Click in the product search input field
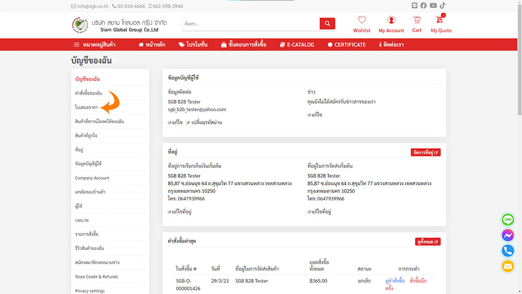This screenshot has height=294, width=522. click(x=251, y=23)
